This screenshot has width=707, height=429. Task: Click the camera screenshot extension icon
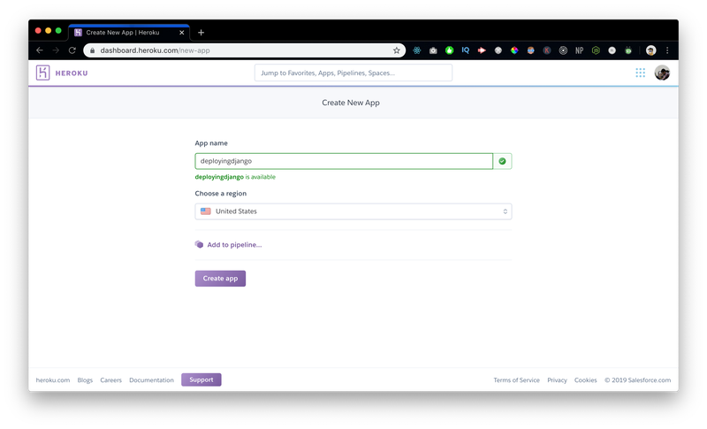click(x=433, y=50)
